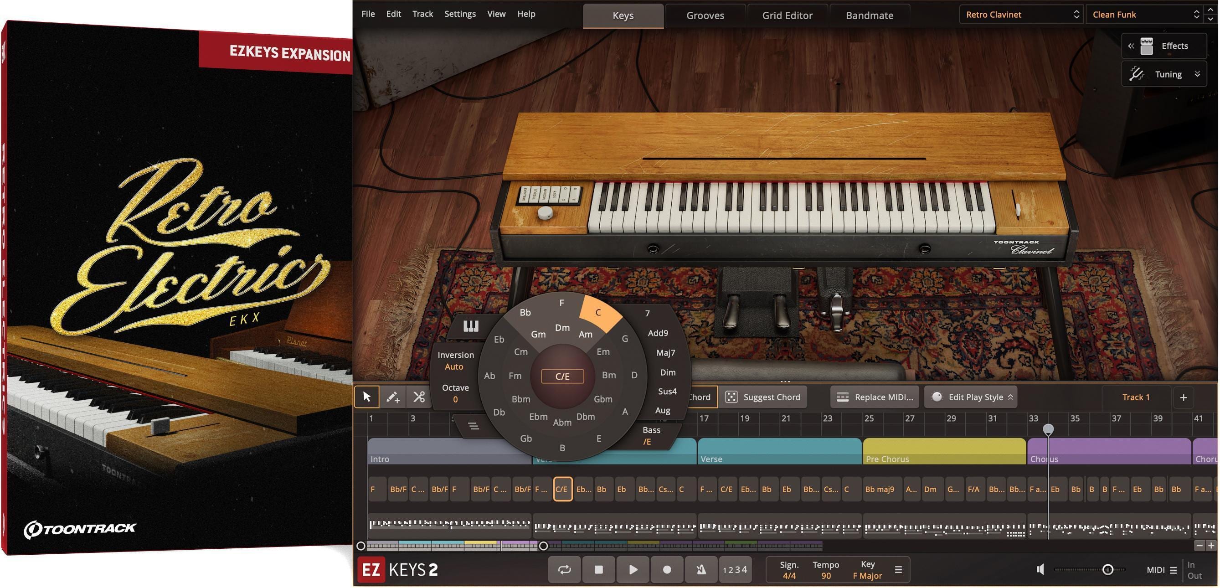Screen dimensions: 1220x588
Task: Click the dice icon on Suggest Chord
Action: point(732,397)
